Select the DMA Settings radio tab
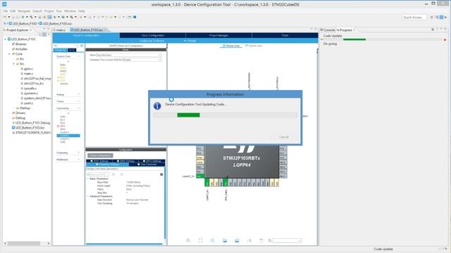The height and width of the screenshot is (253, 451). pyautogui.click(x=125, y=161)
